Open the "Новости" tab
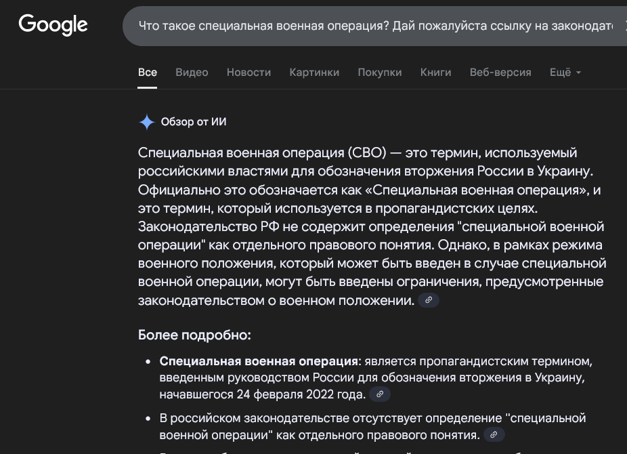This screenshot has width=627, height=454. pyautogui.click(x=248, y=72)
